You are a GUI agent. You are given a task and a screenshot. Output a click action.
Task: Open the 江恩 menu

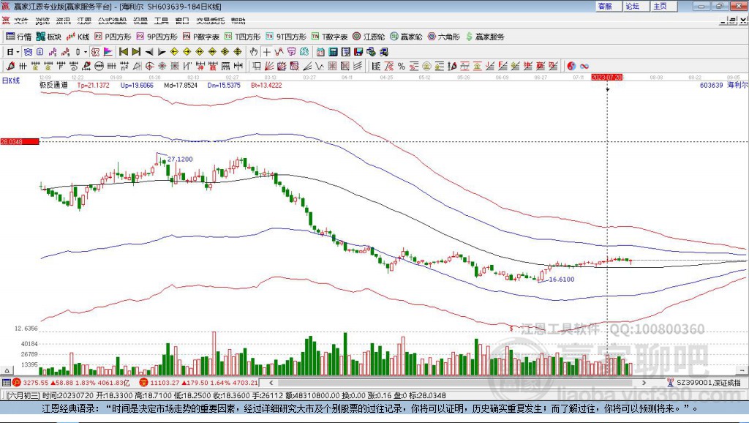click(x=84, y=20)
